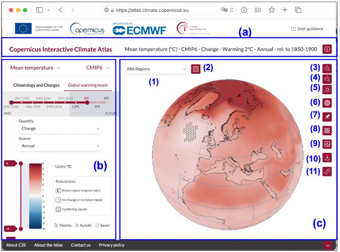
Task: Click the upper color range handle at 6
Action: (x=21, y=163)
